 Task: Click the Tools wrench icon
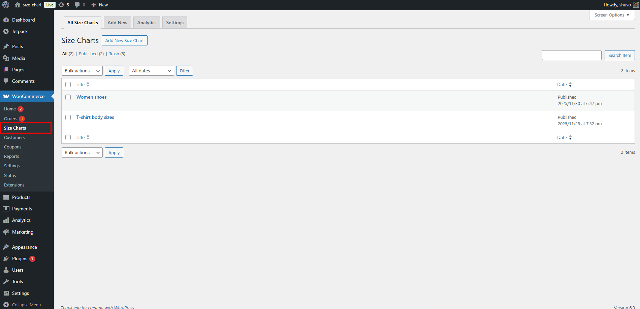(x=6, y=281)
